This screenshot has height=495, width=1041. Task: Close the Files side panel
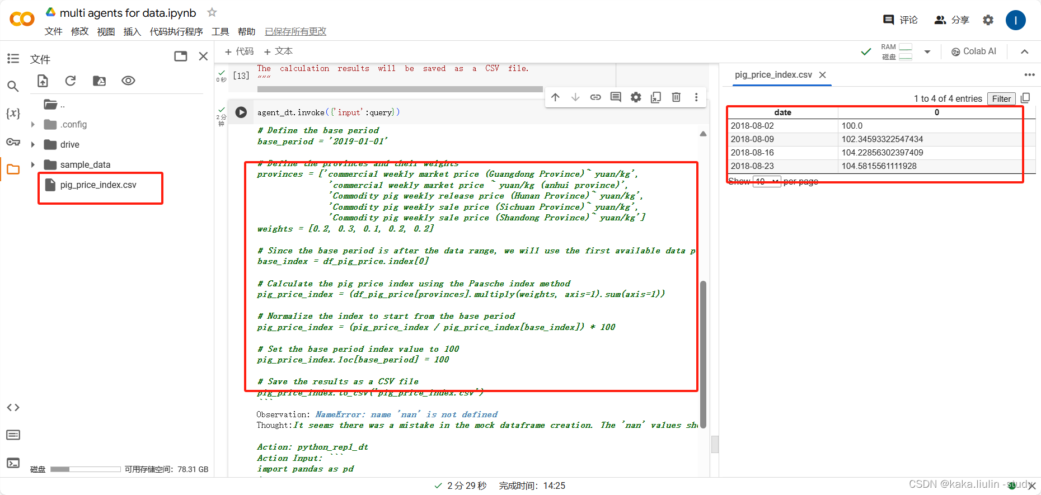point(203,56)
